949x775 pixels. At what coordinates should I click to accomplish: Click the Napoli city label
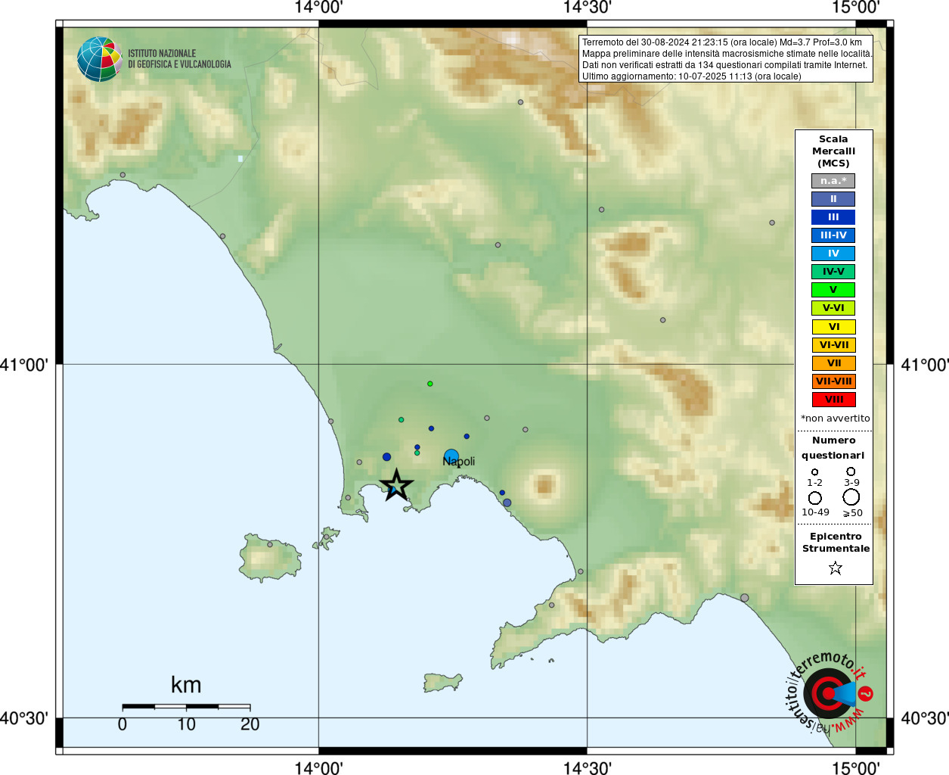459,462
